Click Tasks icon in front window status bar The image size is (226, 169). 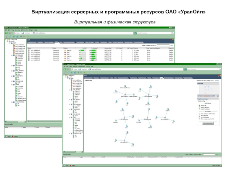64,166
